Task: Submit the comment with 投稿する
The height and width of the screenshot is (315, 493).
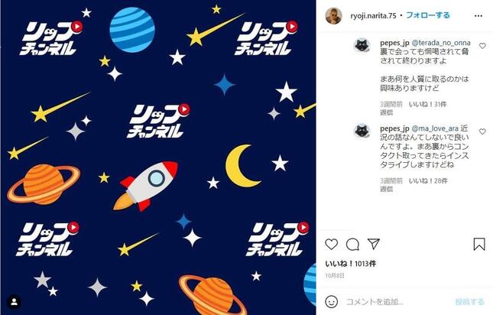Action: (x=470, y=302)
